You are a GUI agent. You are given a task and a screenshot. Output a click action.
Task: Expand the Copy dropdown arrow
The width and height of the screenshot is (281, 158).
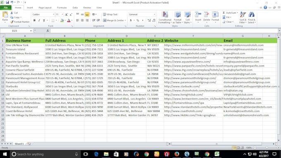pos(21,17)
